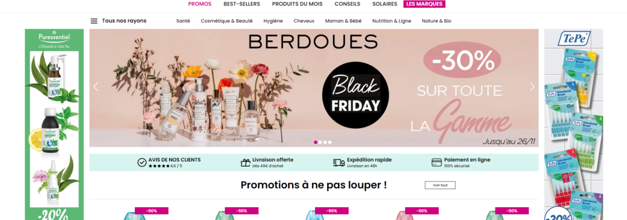Click the Voir tout button
627x220 pixels.
440,185
